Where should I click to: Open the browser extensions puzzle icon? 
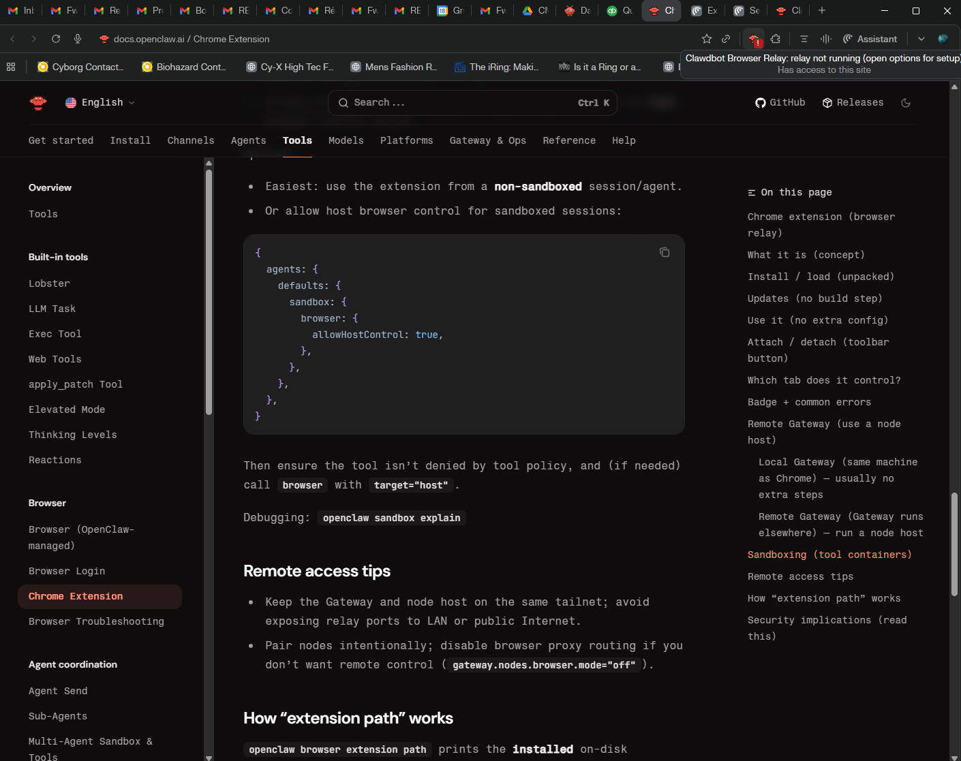pyautogui.click(x=776, y=39)
